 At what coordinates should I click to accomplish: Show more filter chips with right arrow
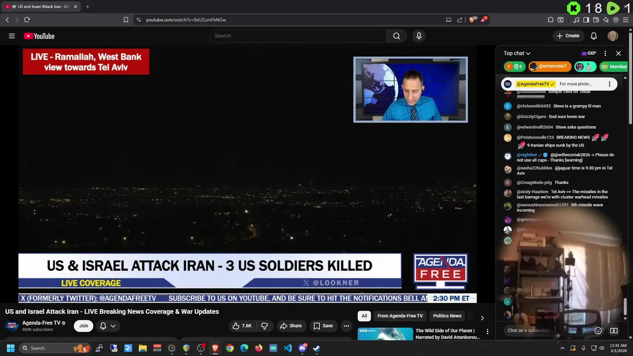click(482, 318)
